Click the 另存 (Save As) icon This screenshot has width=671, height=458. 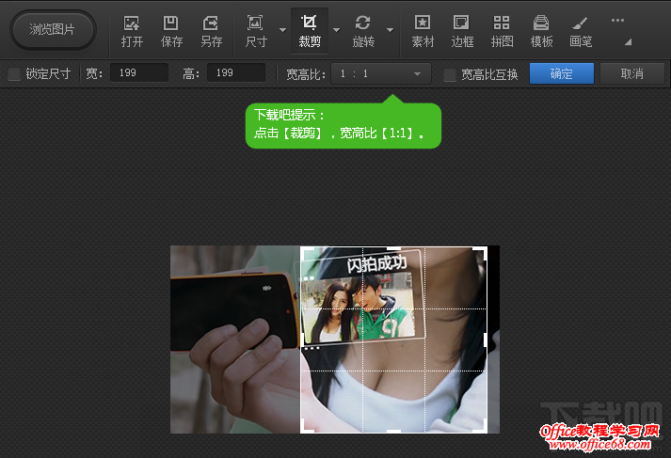pyautogui.click(x=211, y=30)
